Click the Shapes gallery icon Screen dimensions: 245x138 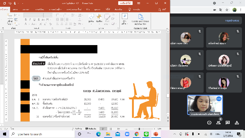(91, 17)
